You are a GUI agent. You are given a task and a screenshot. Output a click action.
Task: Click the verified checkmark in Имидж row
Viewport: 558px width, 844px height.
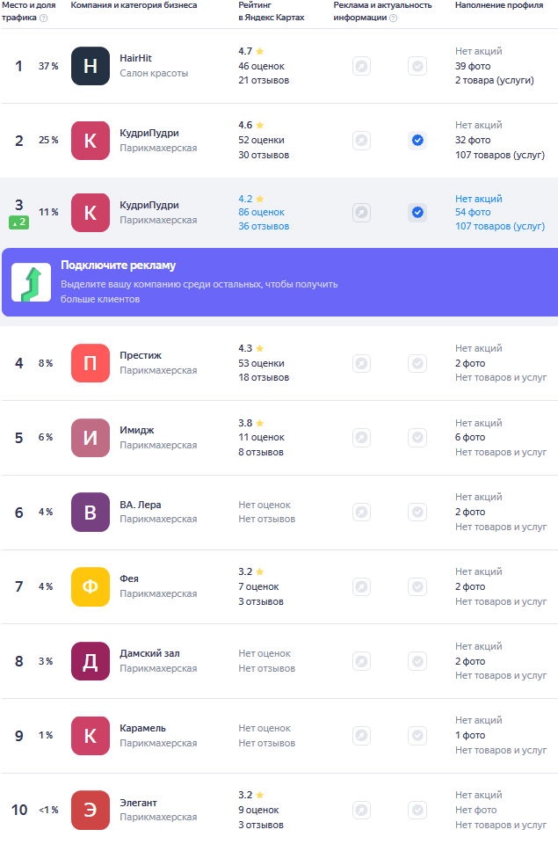(417, 438)
